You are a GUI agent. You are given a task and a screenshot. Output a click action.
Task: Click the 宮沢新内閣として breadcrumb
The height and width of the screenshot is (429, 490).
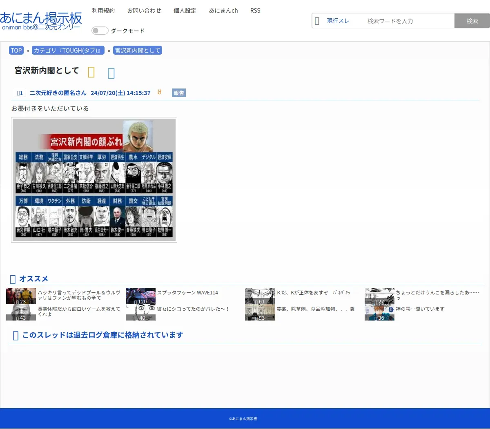138,51
